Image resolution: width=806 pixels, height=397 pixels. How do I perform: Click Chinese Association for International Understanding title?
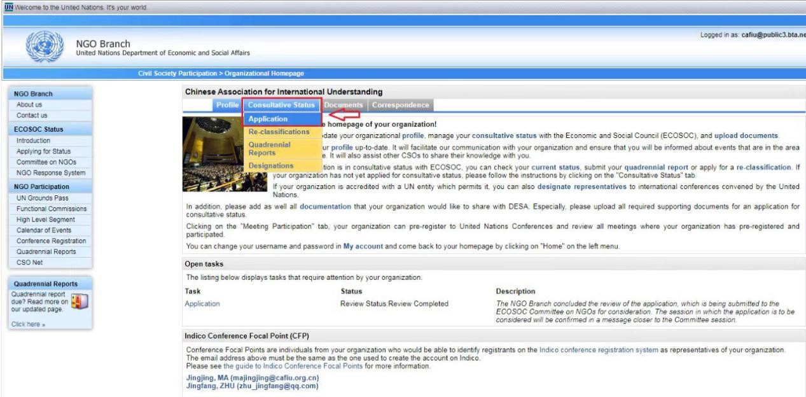click(x=284, y=92)
